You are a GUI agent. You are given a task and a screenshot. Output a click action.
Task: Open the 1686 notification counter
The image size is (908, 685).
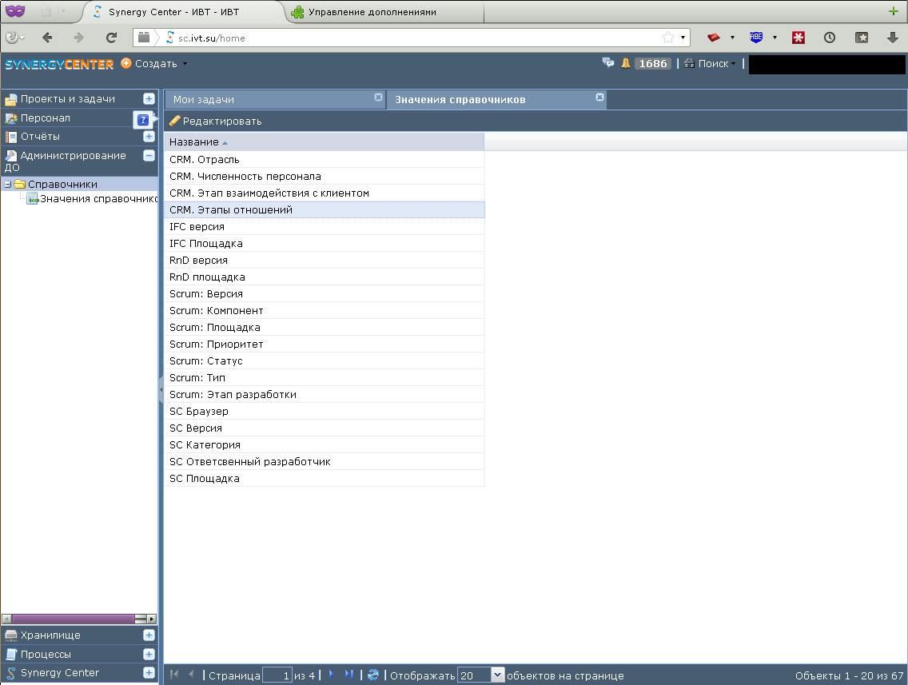[x=652, y=64]
